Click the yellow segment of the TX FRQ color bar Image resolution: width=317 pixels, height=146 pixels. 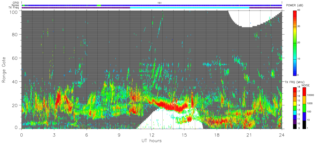click(295, 104)
